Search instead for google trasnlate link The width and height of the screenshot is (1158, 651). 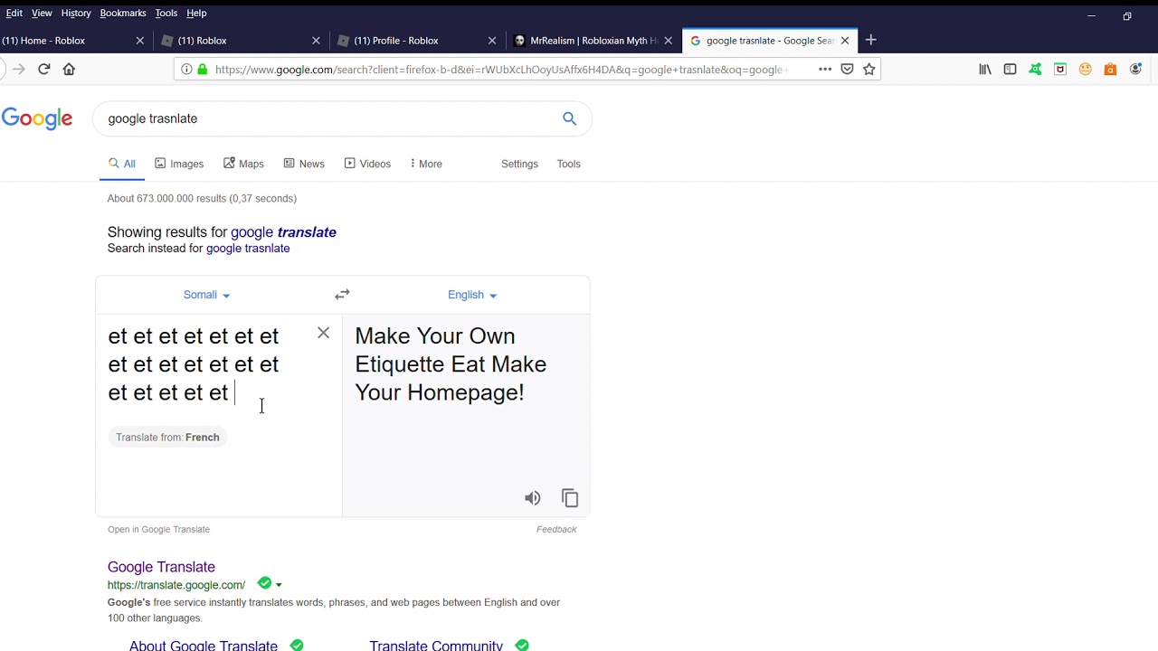tap(248, 249)
